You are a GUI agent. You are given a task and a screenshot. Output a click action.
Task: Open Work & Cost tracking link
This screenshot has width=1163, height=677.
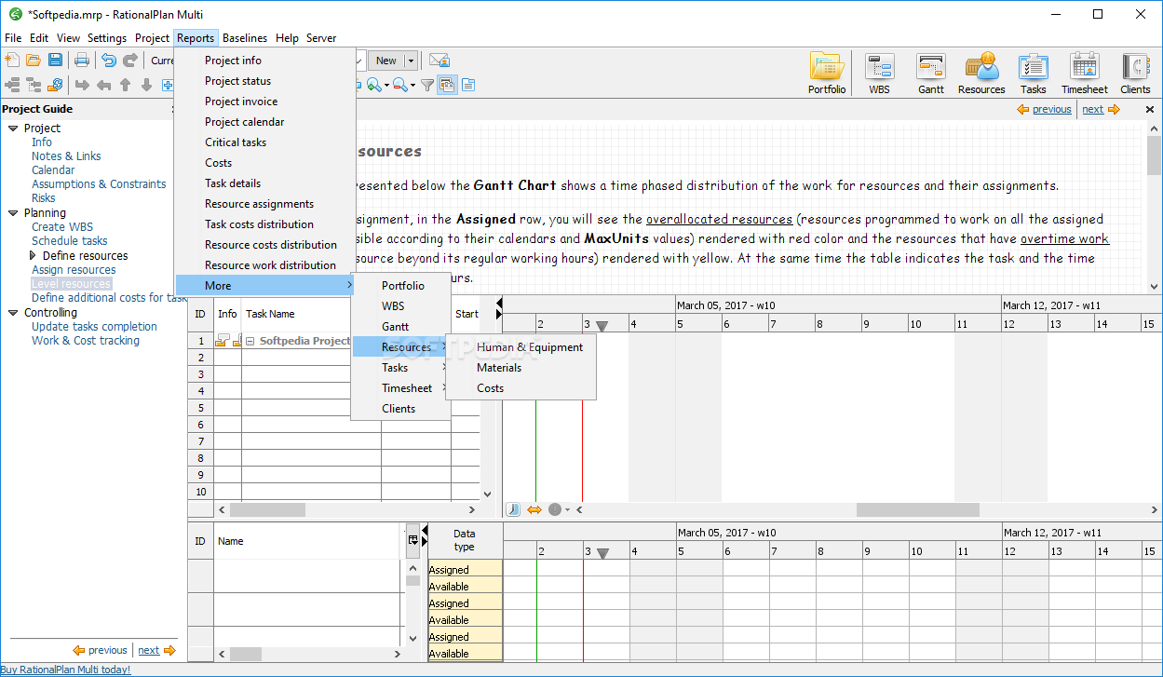[x=86, y=341]
